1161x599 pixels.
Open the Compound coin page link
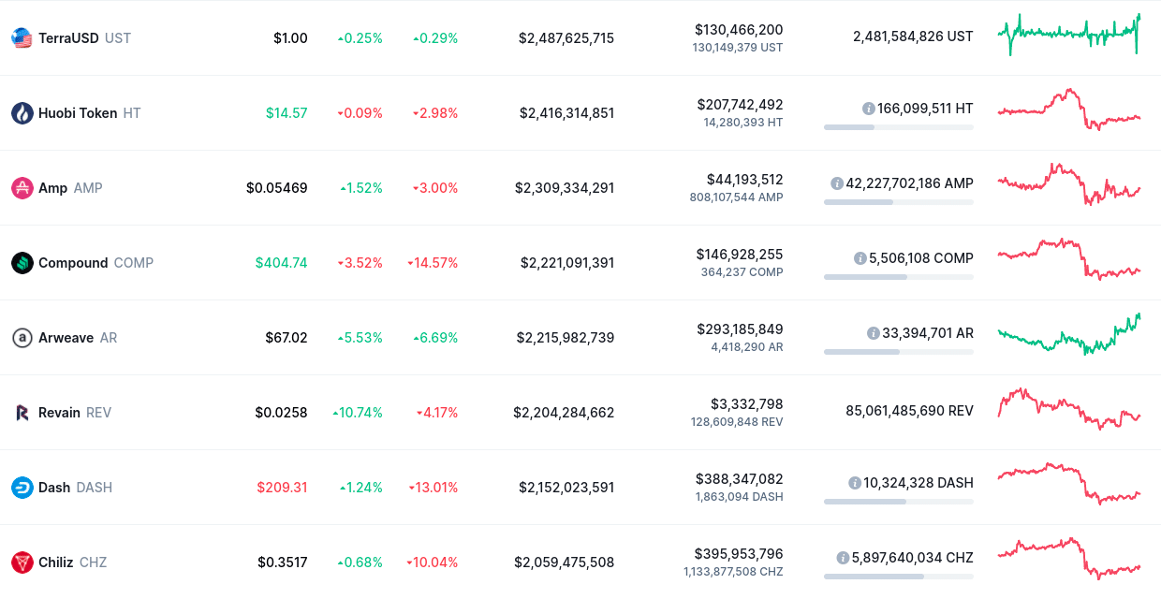click(82, 263)
